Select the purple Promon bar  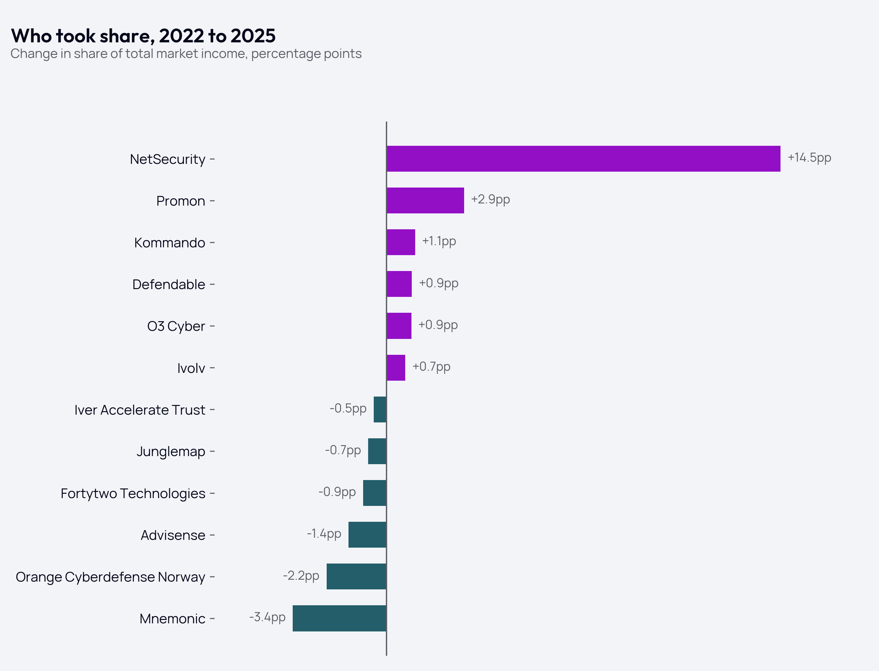(425, 201)
